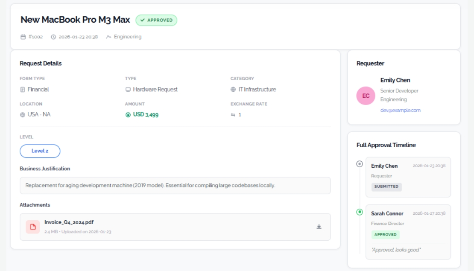Open the Invoice_Q4_2024.pdf file name

point(69,222)
